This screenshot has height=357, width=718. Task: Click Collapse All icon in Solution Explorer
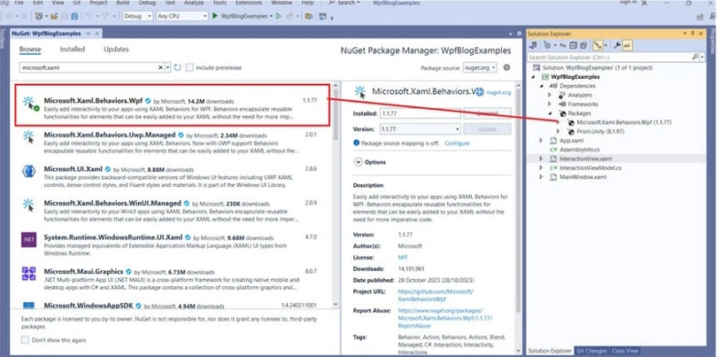[x=573, y=45]
